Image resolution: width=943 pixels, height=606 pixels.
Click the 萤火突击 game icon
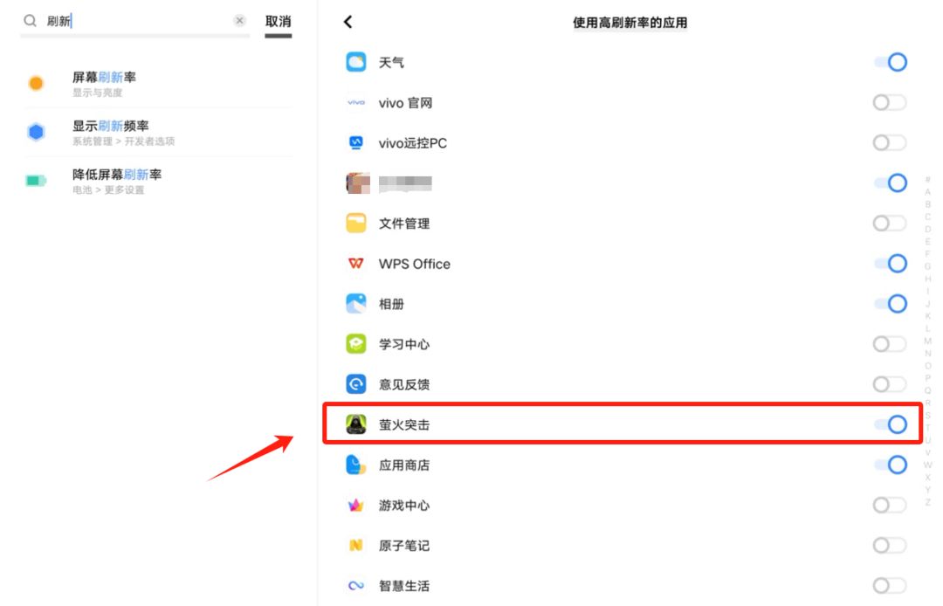356,424
